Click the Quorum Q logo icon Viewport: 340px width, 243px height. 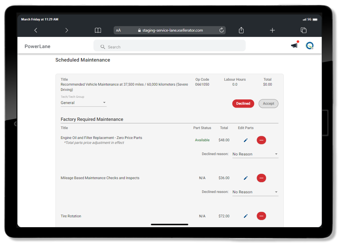[x=309, y=46]
